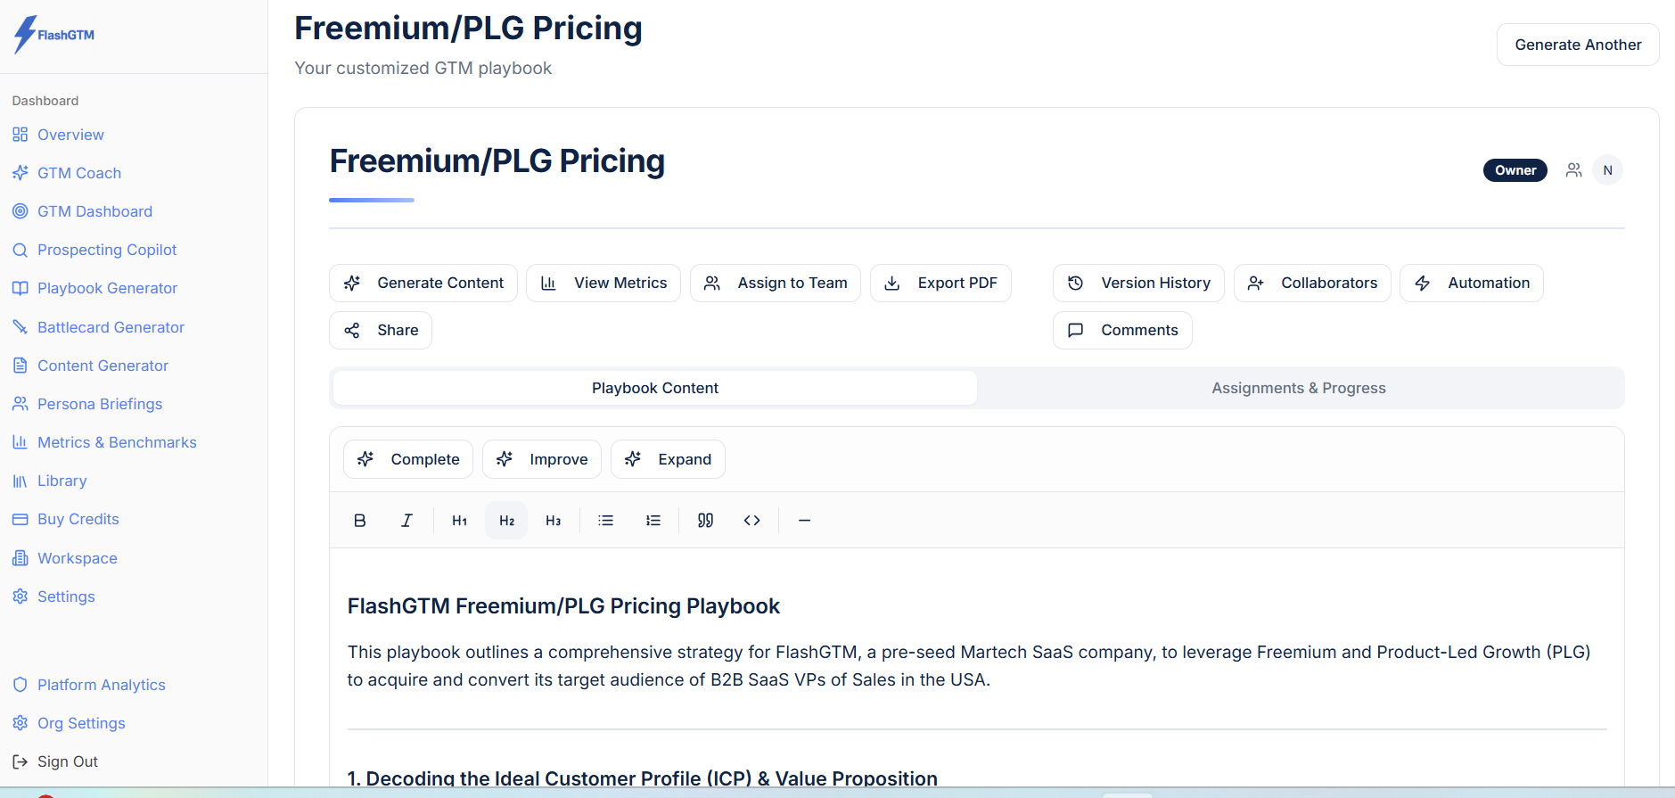Click the collaborators people icon near Owner
Viewport: 1675px width, 798px height.
tap(1574, 170)
